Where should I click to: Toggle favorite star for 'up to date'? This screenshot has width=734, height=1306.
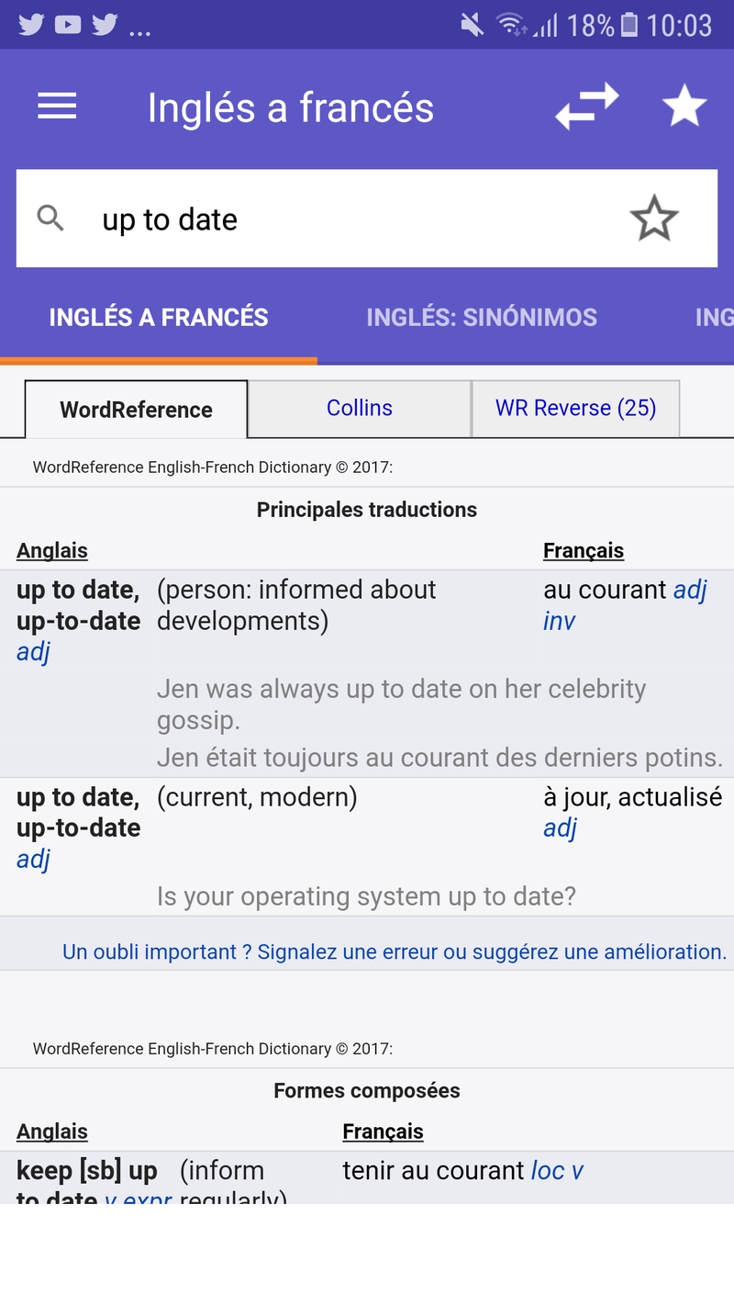(x=653, y=219)
